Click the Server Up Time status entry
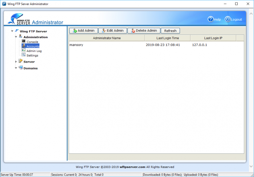This screenshot has width=254, height=177. (17, 175)
